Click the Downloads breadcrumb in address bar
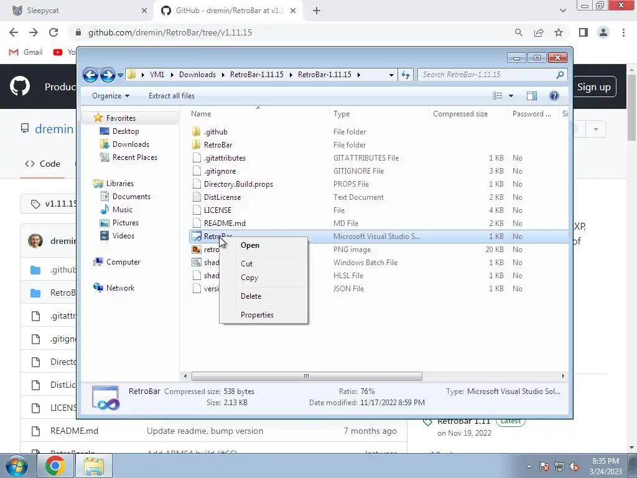The width and height of the screenshot is (637, 478). (x=197, y=75)
